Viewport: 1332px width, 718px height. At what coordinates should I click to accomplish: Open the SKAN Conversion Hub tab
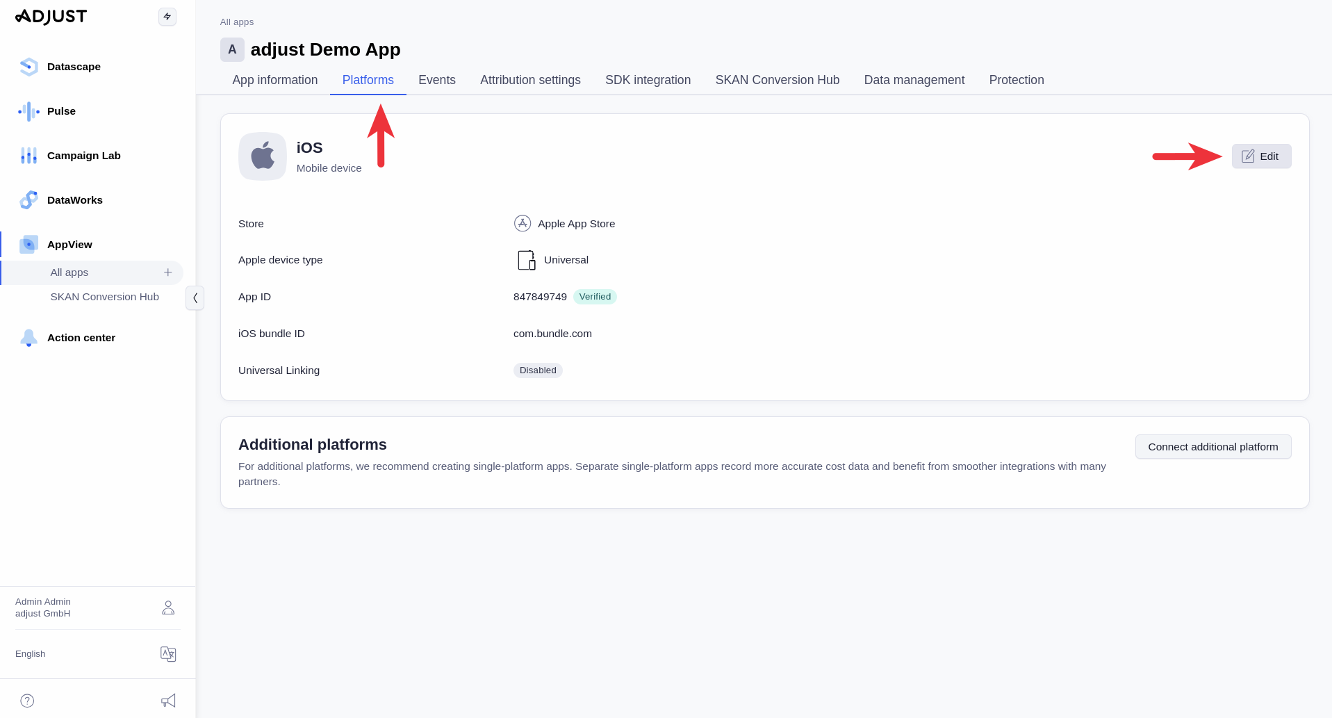click(778, 80)
